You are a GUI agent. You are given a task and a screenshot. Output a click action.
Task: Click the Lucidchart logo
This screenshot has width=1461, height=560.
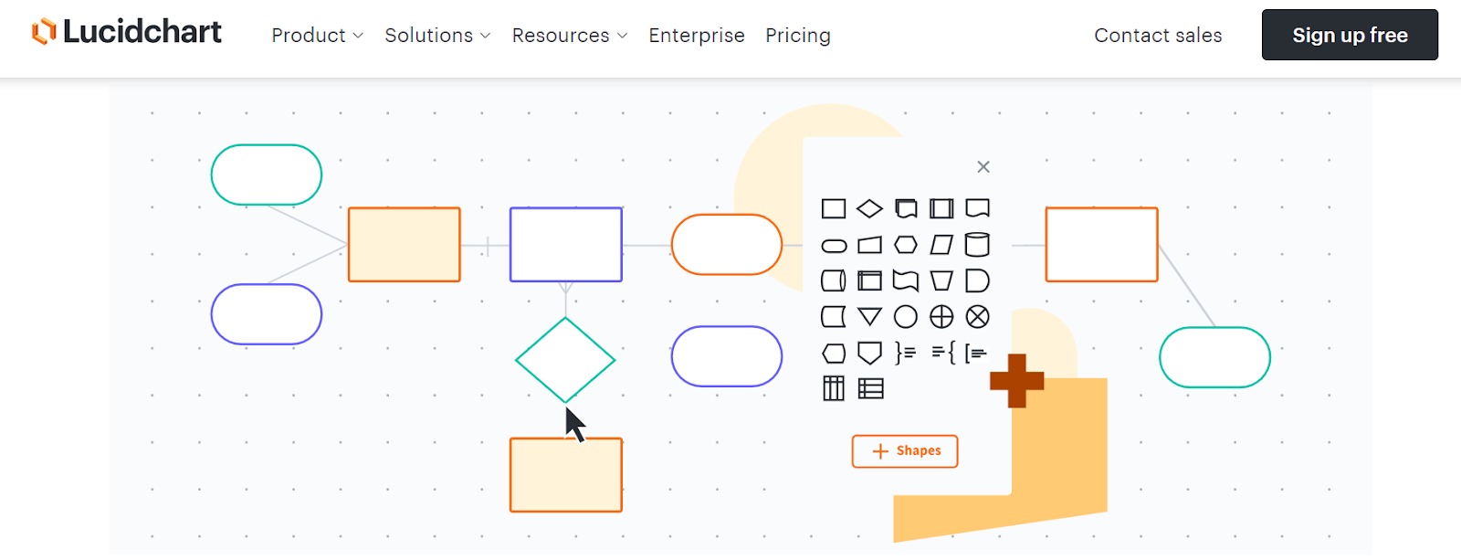128,33
